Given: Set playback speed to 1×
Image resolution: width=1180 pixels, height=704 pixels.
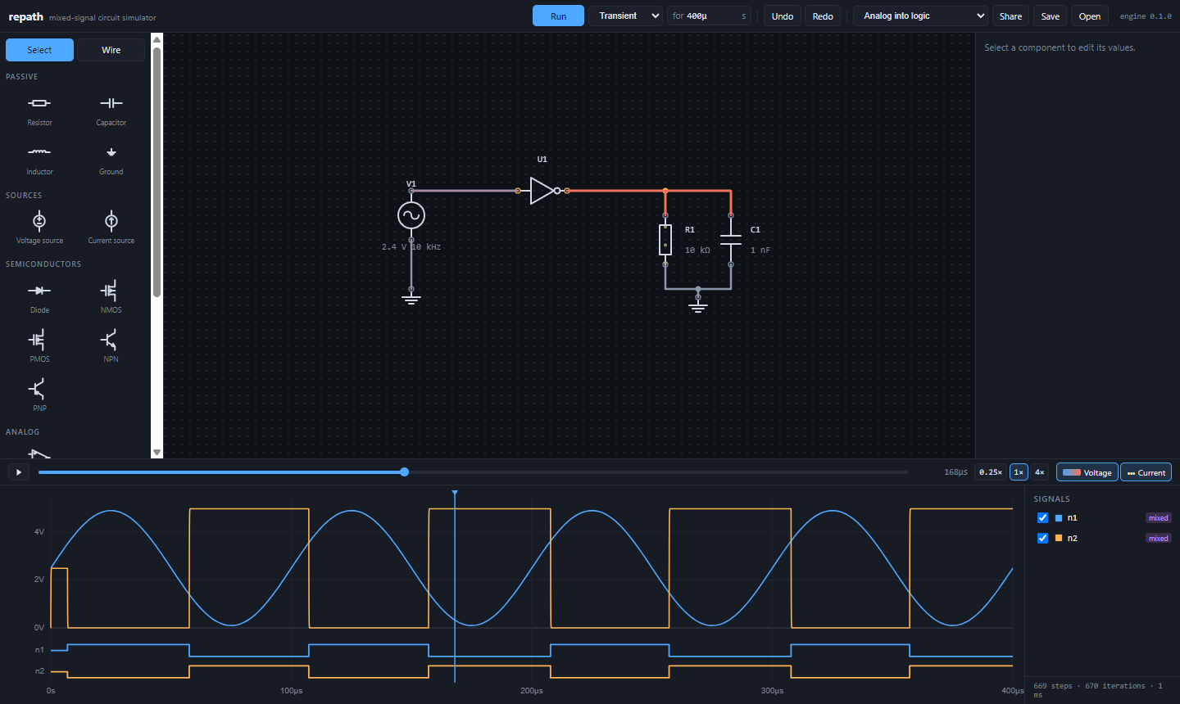Looking at the screenshot, I should (x=1019, y=472).
